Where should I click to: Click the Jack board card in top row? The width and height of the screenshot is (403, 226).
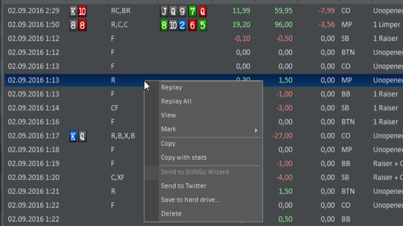(x=164, y=11)
